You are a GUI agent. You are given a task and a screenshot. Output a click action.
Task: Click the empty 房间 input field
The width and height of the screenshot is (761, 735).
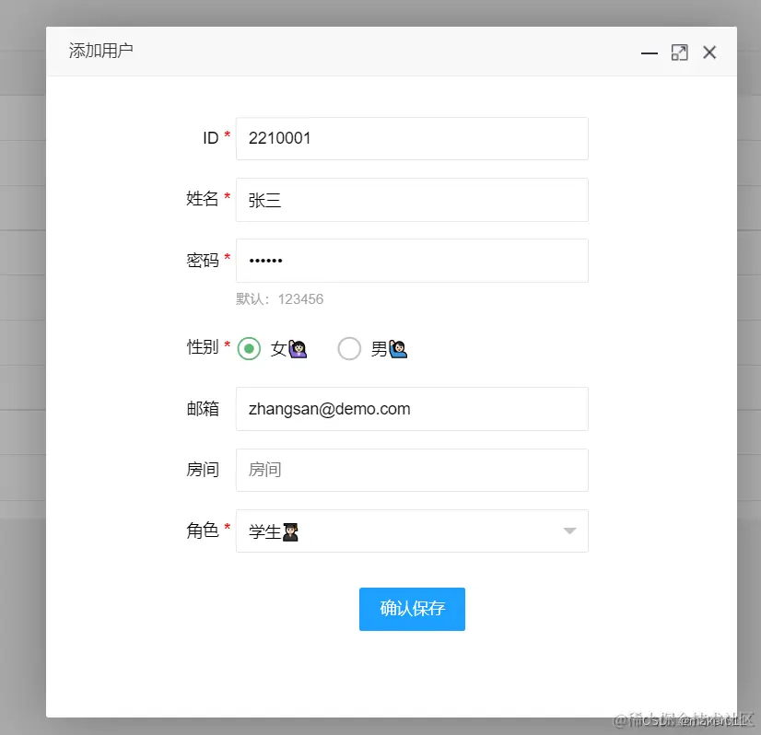click(412, 470)
